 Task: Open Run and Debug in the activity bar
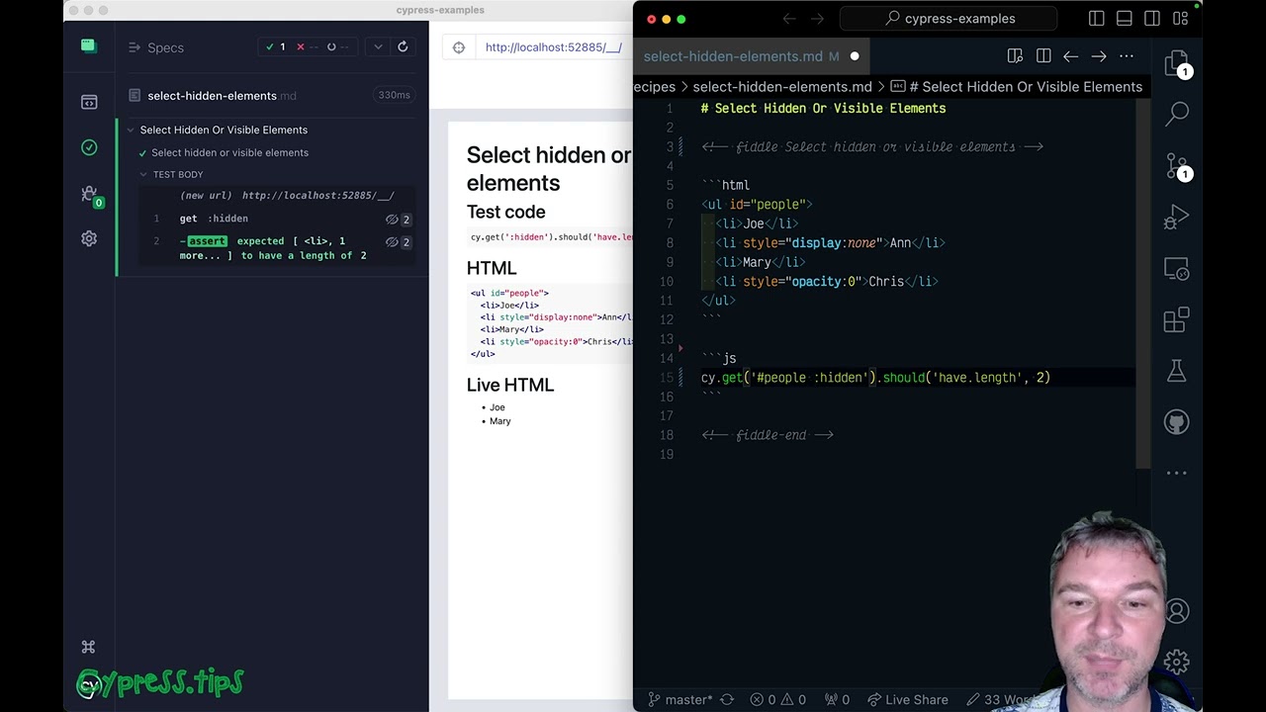(1177, 217)
